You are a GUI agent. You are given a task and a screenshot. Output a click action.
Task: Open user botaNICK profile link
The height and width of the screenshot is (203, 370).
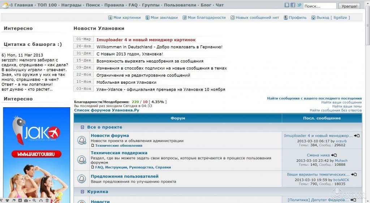pos(341,180)
